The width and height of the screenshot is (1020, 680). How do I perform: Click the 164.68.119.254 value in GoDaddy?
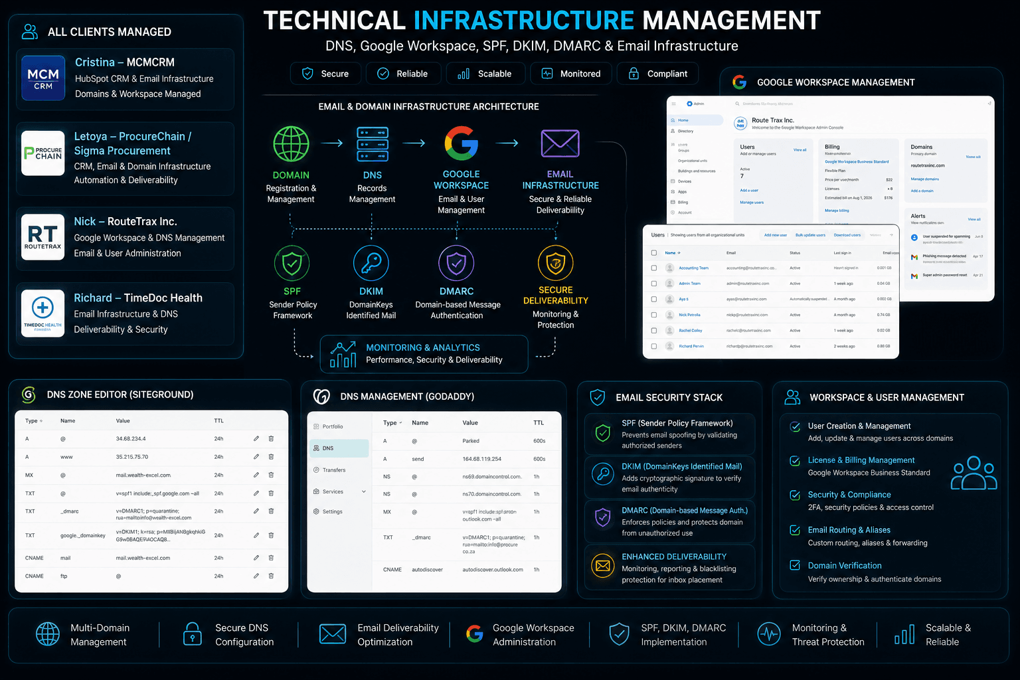pos(482,459)
